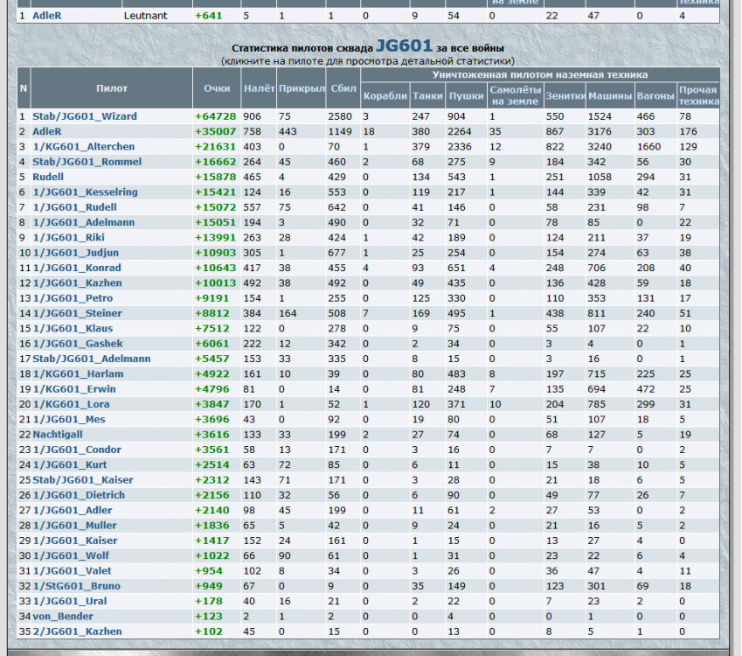
Task: Open pilot 1/JG601_Wolf statistics
Action: tap(71, 556)
